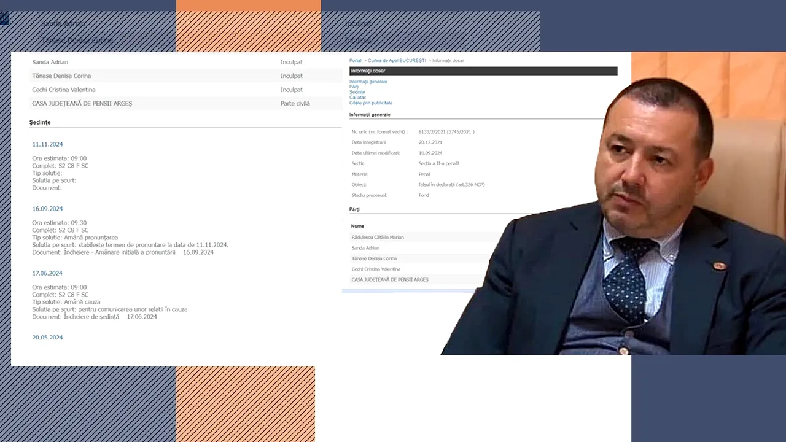This screenshot has width=786, height=442.
Task: Click the falsul în declarații object text
Action: [451, 185]
